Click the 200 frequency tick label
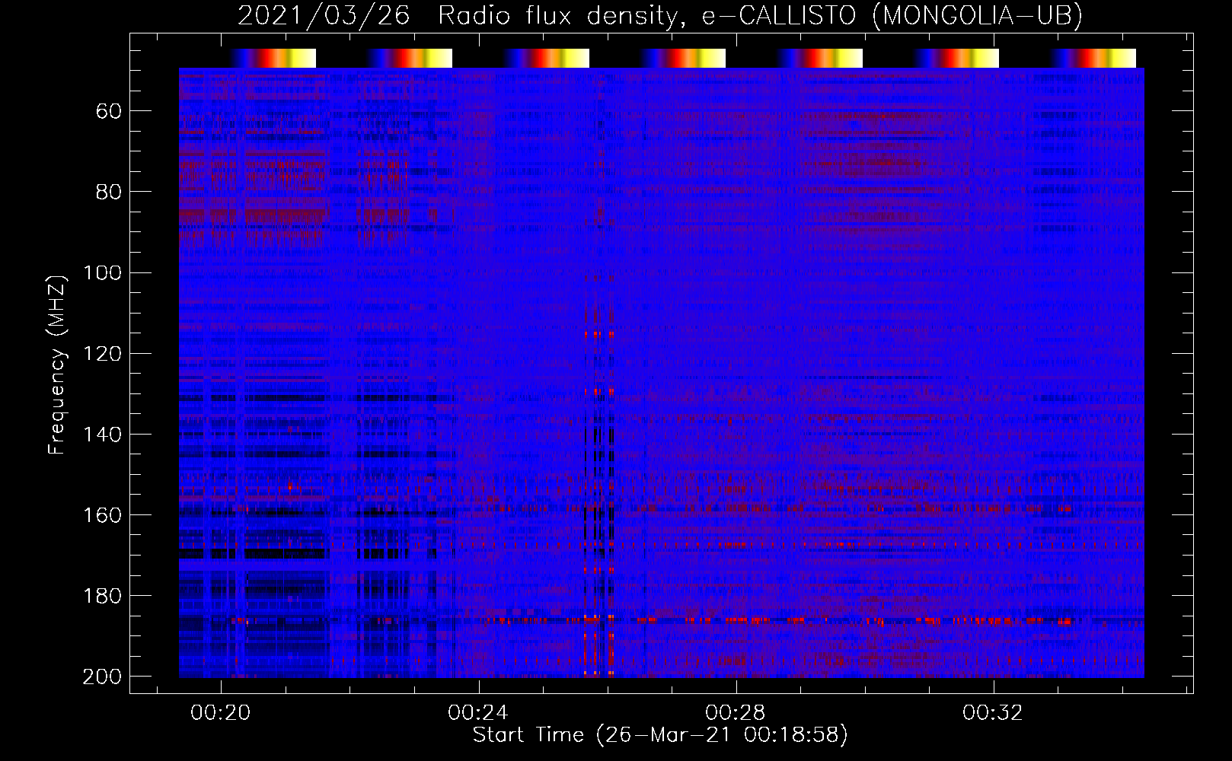 point(102,677)
